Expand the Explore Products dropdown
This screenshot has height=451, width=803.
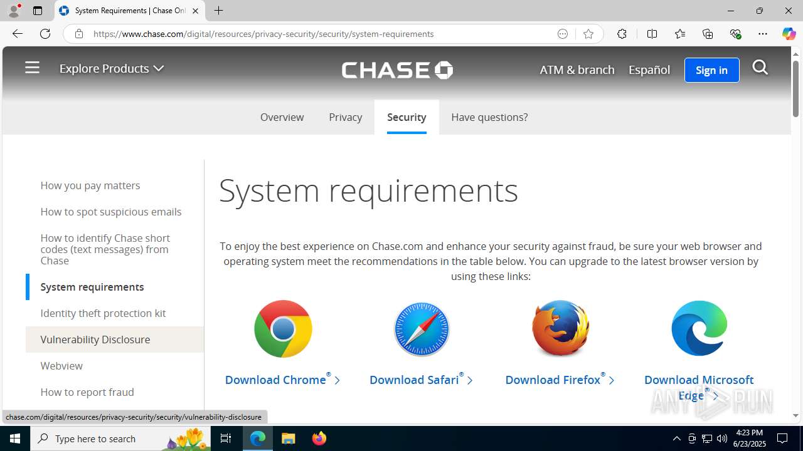coord(112,68)
